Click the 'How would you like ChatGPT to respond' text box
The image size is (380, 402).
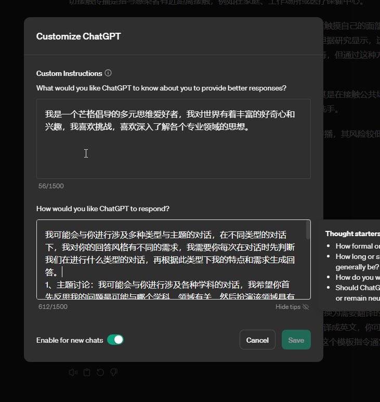[x=174, y=260]
